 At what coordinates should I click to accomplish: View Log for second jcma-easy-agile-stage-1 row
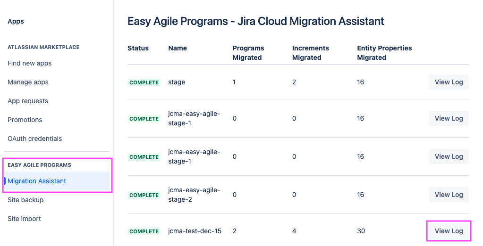coord(449,156)
